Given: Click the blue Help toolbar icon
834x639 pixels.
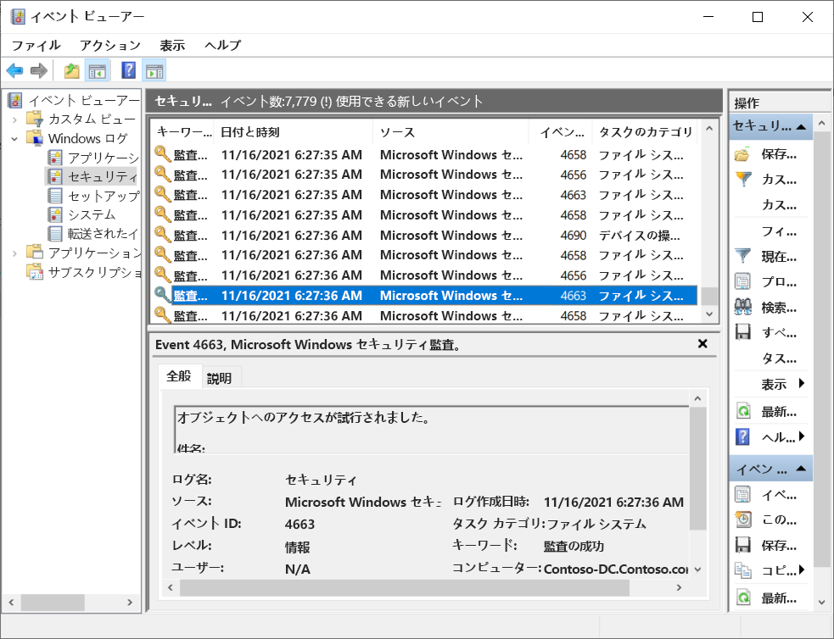Looking at the screenshot, I should click(x=128, y=70).
